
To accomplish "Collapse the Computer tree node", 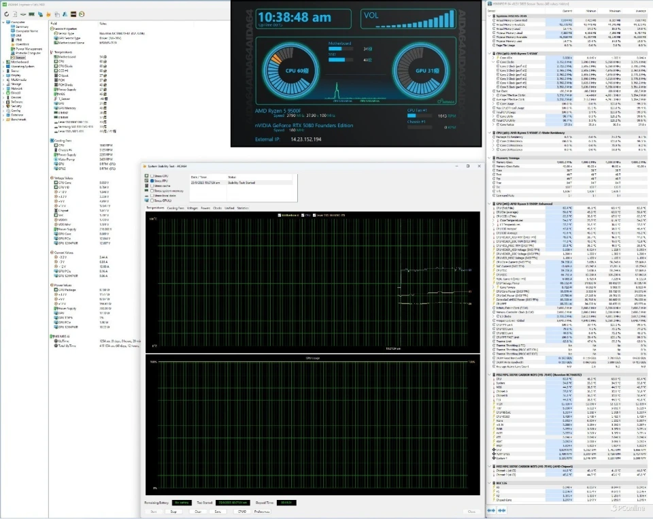I will [3, 22].
